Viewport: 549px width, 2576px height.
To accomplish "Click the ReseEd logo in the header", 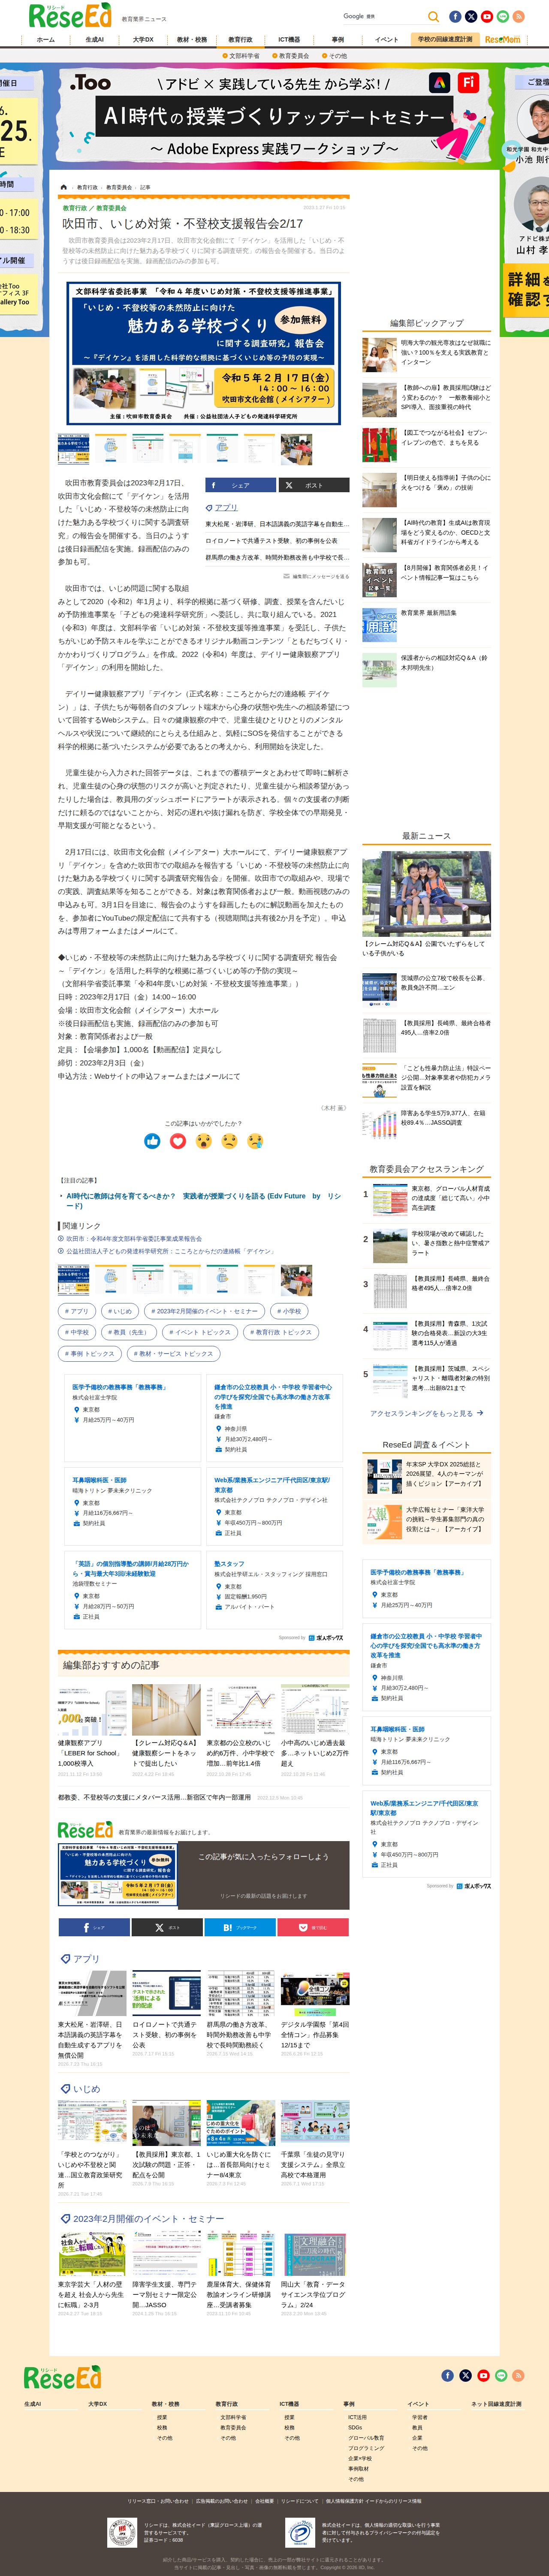I will (70, 15).
